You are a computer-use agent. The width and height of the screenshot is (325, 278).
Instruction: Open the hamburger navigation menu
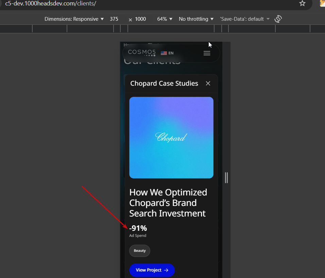tap(207, 53)
